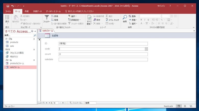Viewport: 199px width, 111px height.
Task: Switch to the データベース ツール ribbon tab
Action: (53, 11)
